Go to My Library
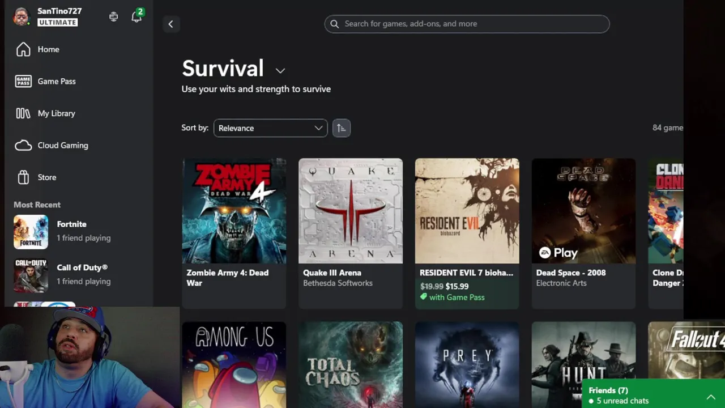The width and height of the screenshot is (725, 408). (x=78, y=113)
